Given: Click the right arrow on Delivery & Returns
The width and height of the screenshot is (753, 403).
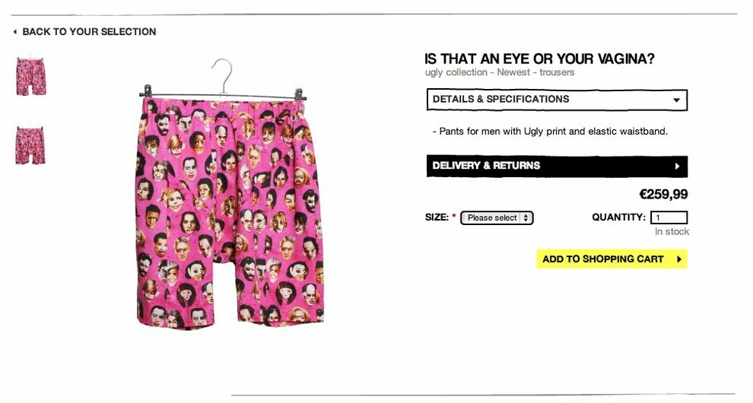Looking at the screenshot, I should point(677,167).
